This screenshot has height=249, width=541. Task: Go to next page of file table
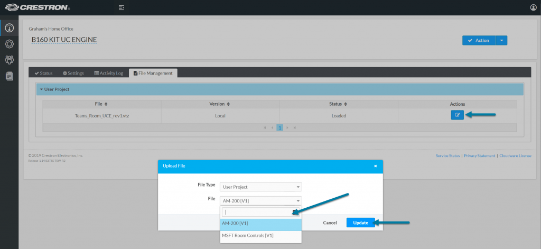287,128
